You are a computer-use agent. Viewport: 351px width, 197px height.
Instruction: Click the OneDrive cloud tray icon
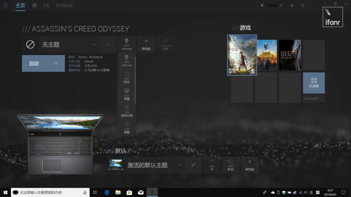(x=273, y=192)
